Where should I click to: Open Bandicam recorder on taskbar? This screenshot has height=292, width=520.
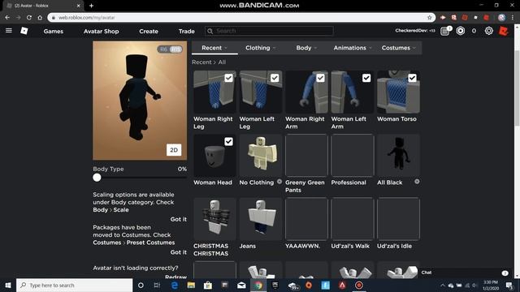tap(359, 285)
